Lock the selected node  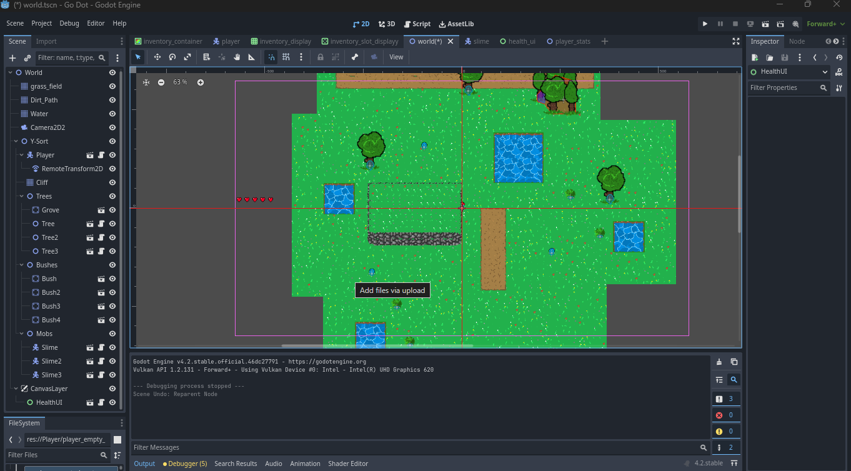pos(321,57)
